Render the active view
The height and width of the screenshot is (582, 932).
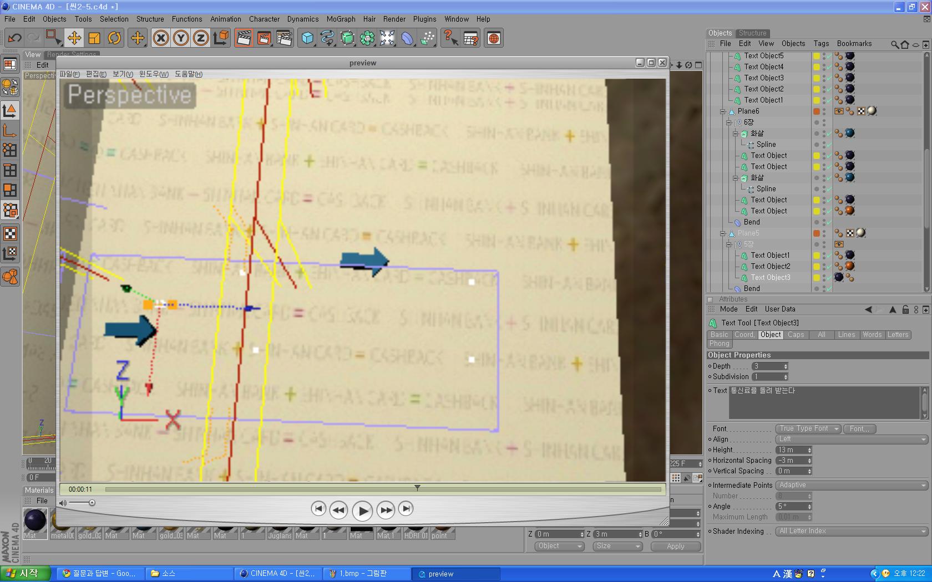[244, 38]
